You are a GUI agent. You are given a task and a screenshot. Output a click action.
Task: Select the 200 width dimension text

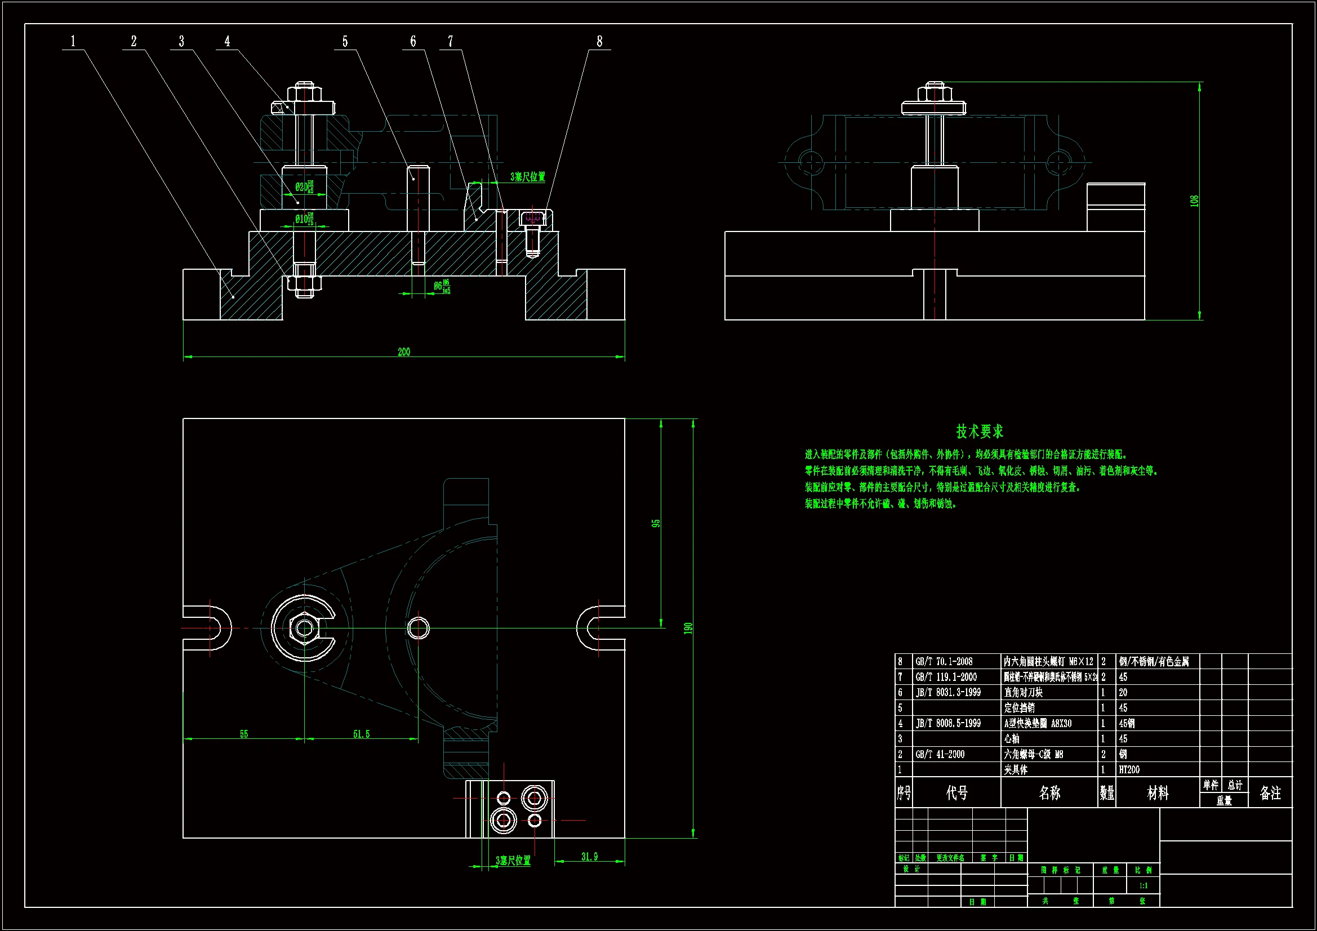tap(404, 351)
